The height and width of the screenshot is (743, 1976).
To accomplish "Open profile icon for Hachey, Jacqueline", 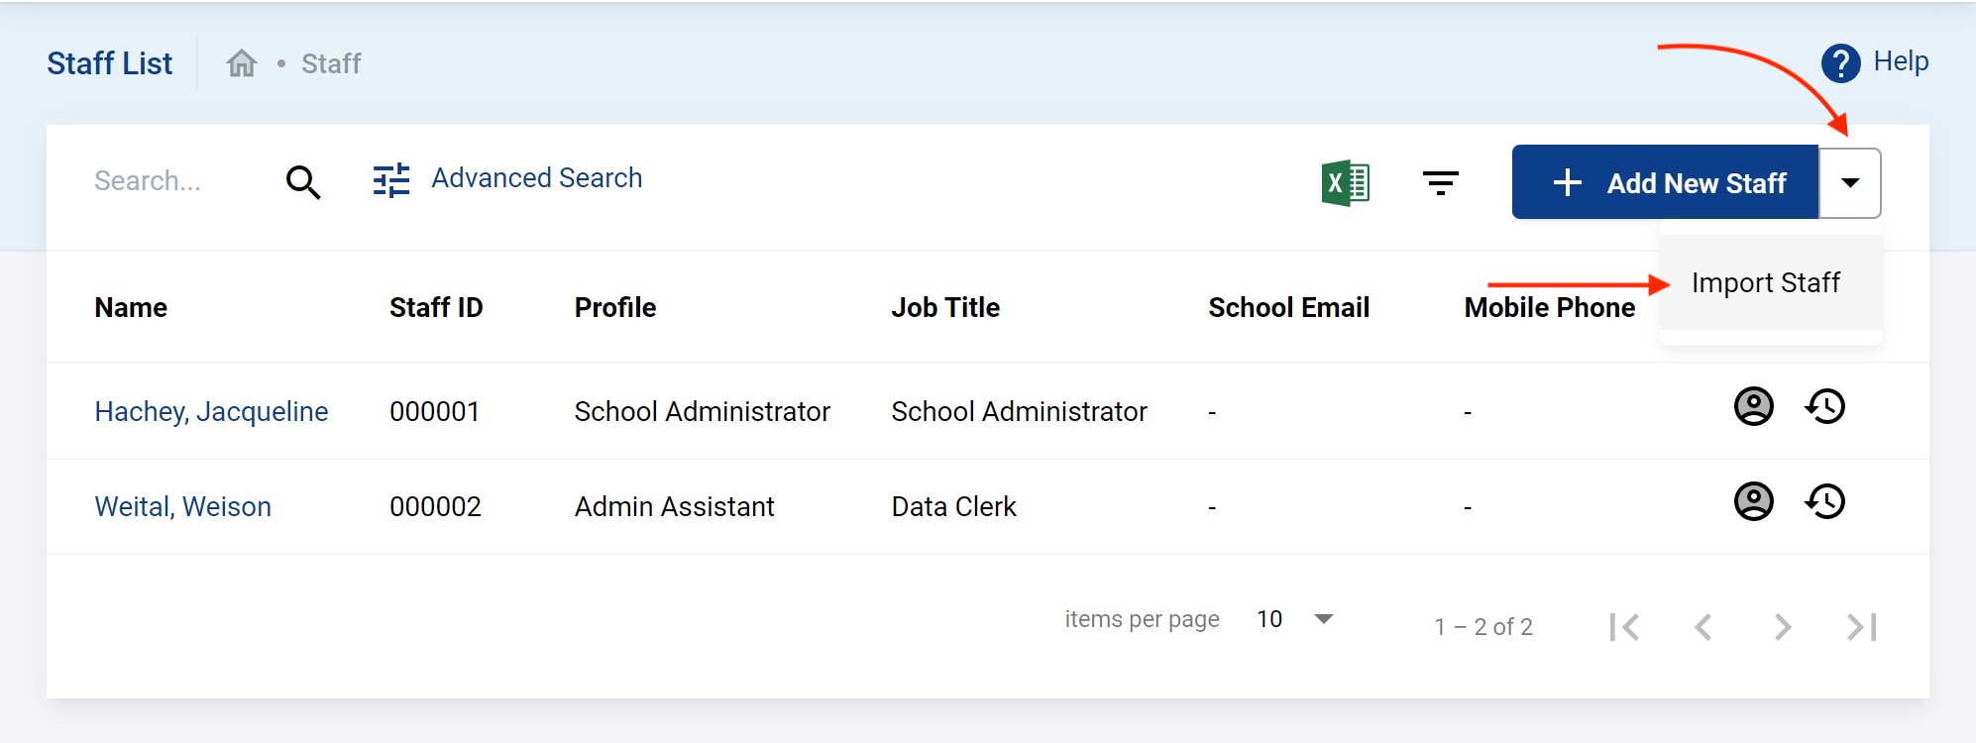I will coord(1753,407).
